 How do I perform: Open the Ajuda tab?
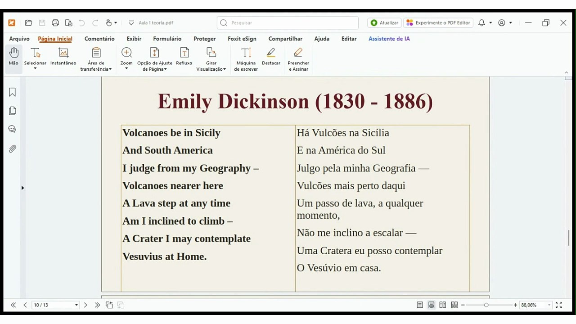tap(322, 39)
